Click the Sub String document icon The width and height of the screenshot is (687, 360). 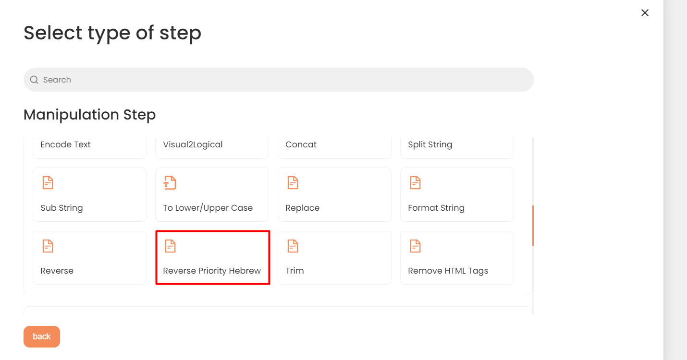[x=48, y=183]
